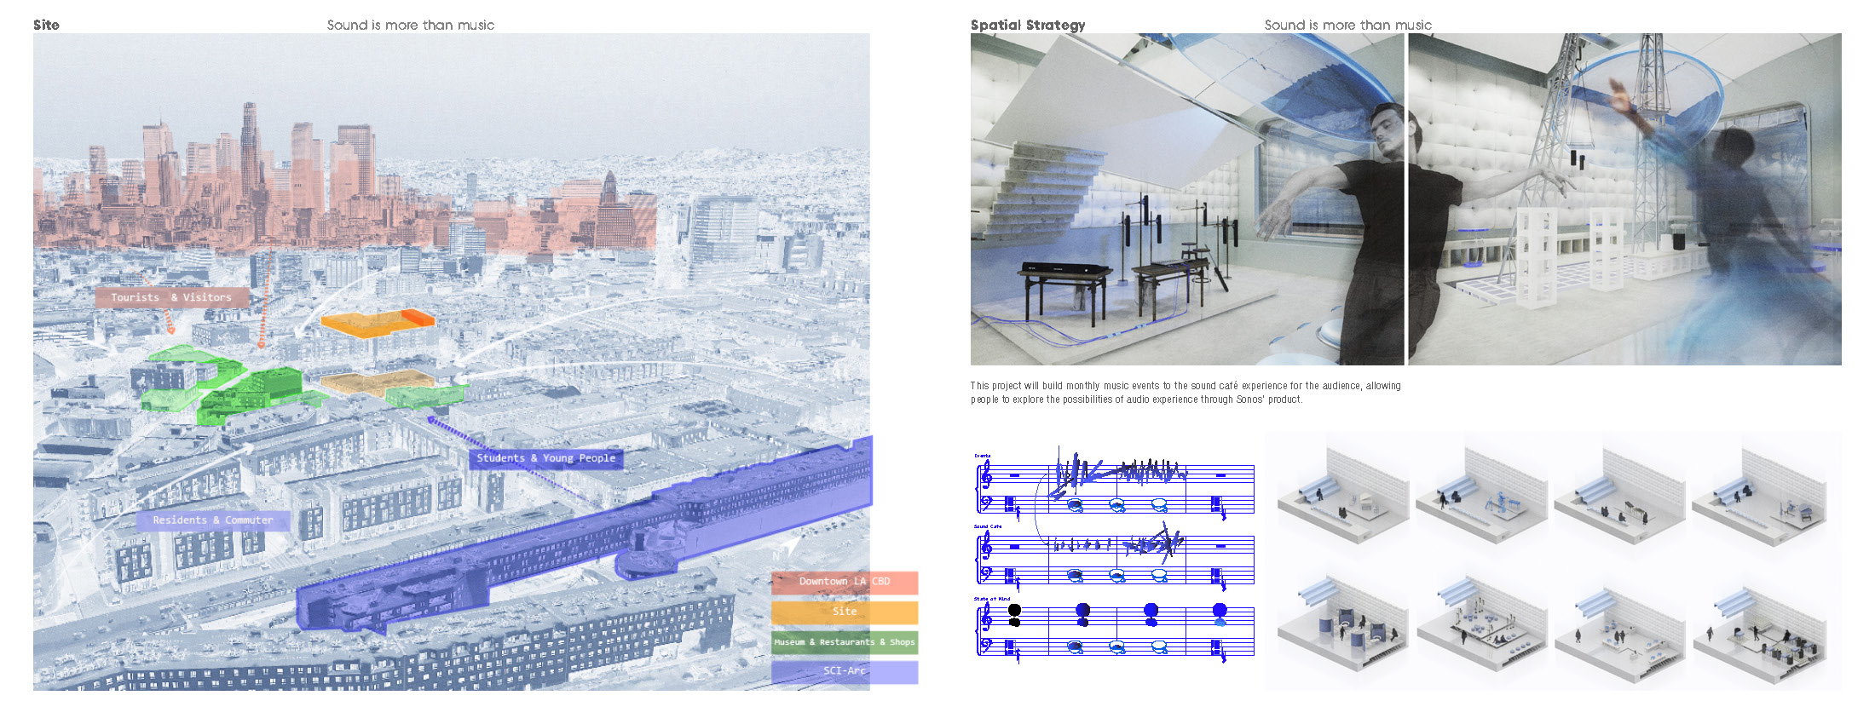Click the treble clef on the Sound Cafe staff
Screen dimensions: 1875x724
pyautogui.click(x=986, y=547)
